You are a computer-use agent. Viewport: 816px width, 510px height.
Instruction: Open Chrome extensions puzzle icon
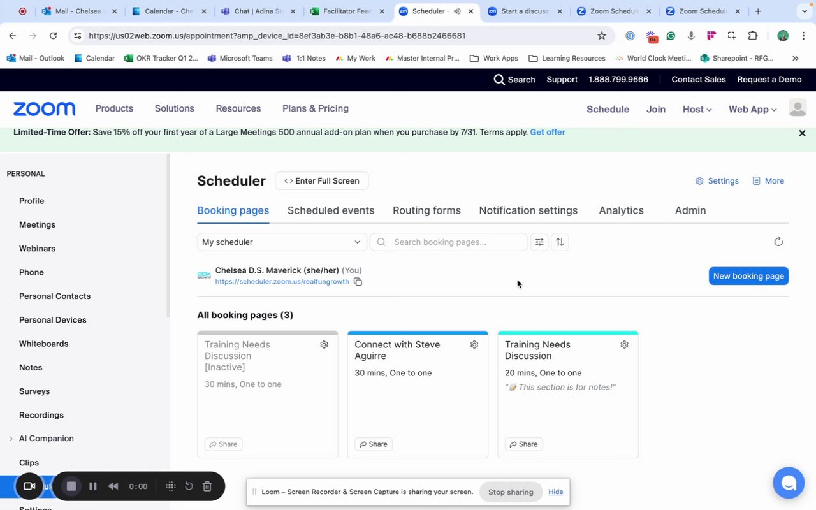753,36
